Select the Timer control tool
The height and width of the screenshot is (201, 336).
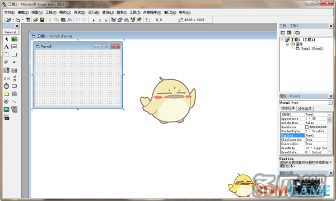(x=6, y=86)
